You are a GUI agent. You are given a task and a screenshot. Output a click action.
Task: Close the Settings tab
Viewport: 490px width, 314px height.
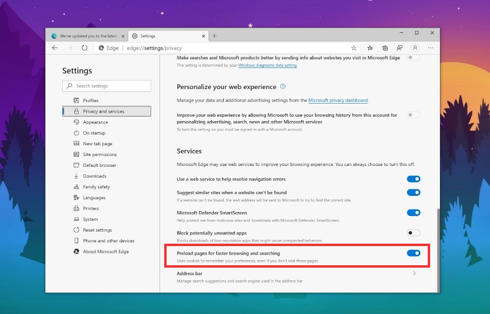[x=204, y=36]
